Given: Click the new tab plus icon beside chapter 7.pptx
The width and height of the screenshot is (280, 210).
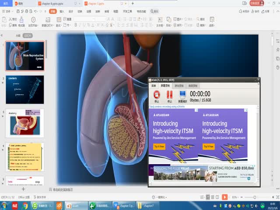Looking at the screenshot, I should (x=133, y=3).
